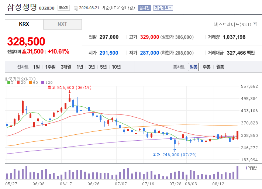Image resolution: width=262 pixels, height=189 pixels.
Task: Select the 10년 line chart period
Action: point(116,67)
